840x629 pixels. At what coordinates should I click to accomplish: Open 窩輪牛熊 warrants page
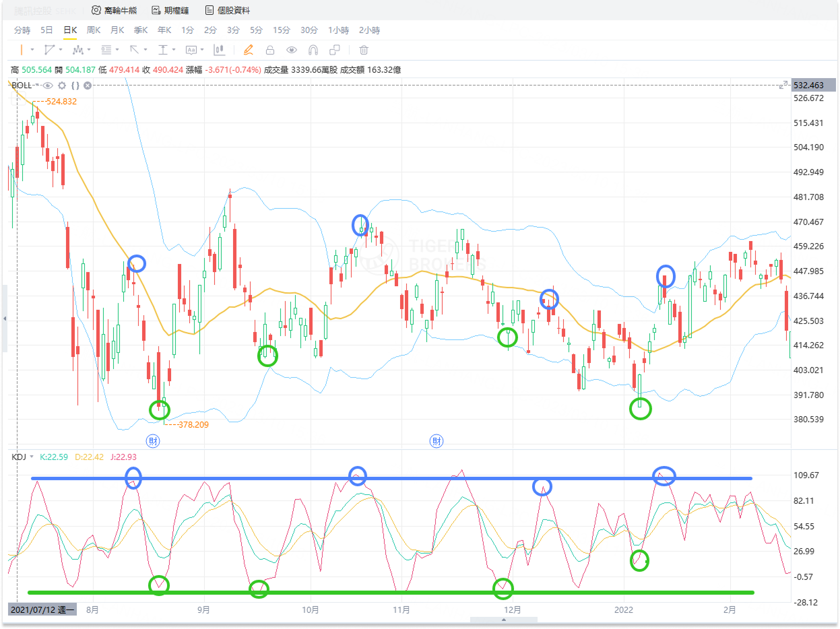(115, 10)
